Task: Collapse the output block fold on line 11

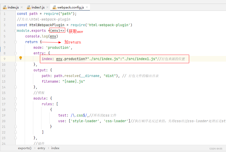Action: tap(15, 70)
